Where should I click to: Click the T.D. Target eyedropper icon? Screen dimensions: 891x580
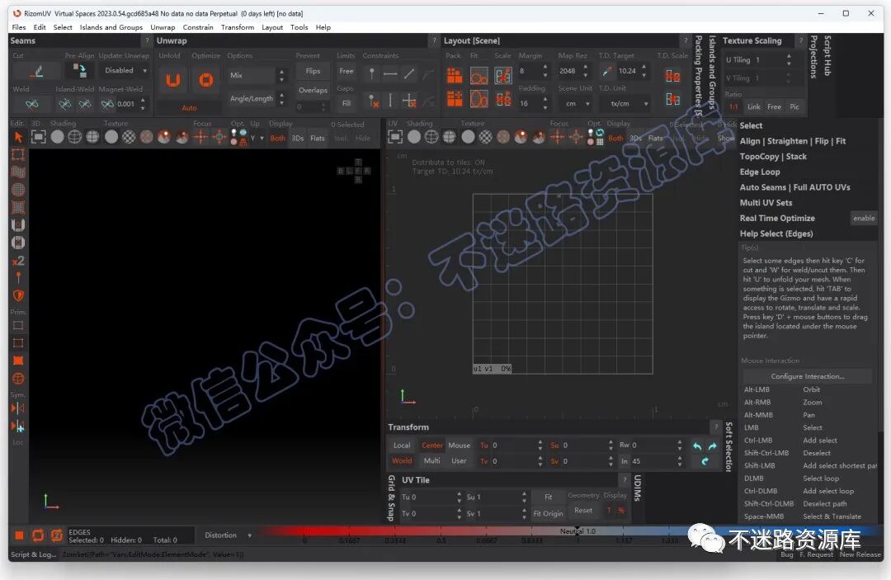tap(607, 71)
